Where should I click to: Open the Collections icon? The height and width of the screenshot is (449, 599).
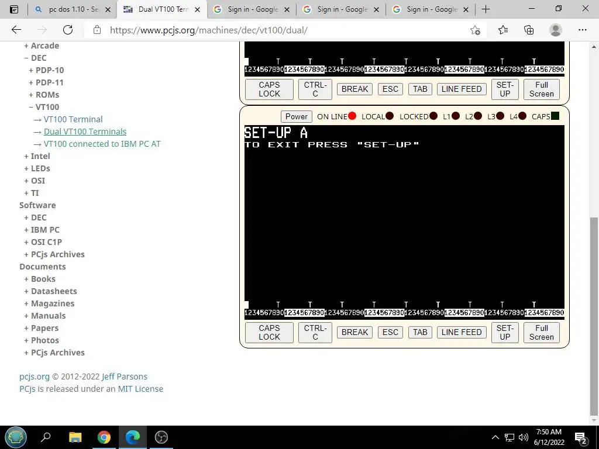[x=529, y=30]
